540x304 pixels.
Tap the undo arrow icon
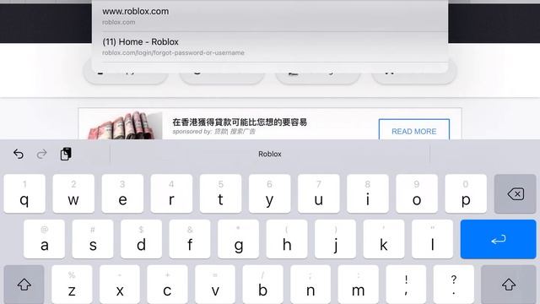point(19,154)
